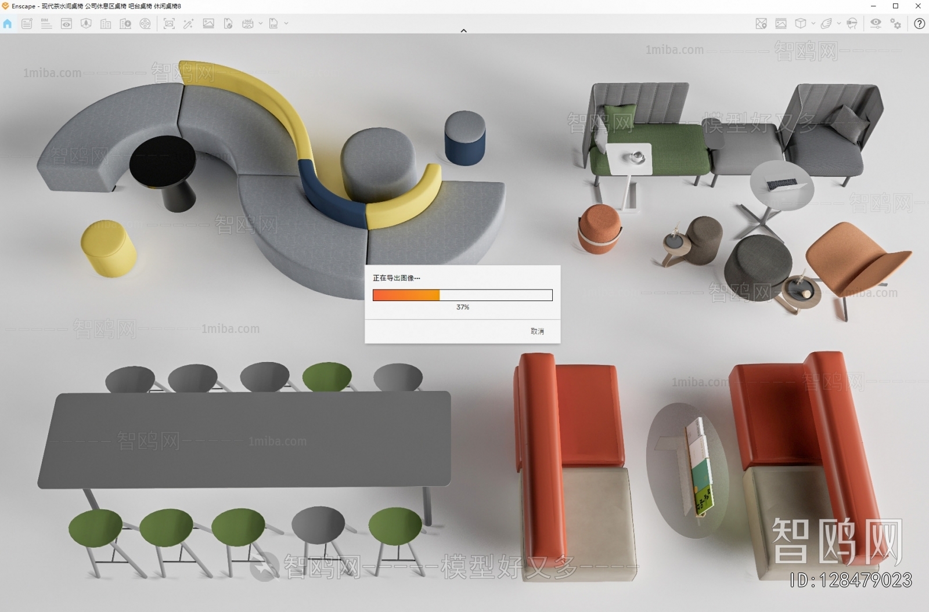
Task: Click the screenshot capture icon
Action: [169, 24]
